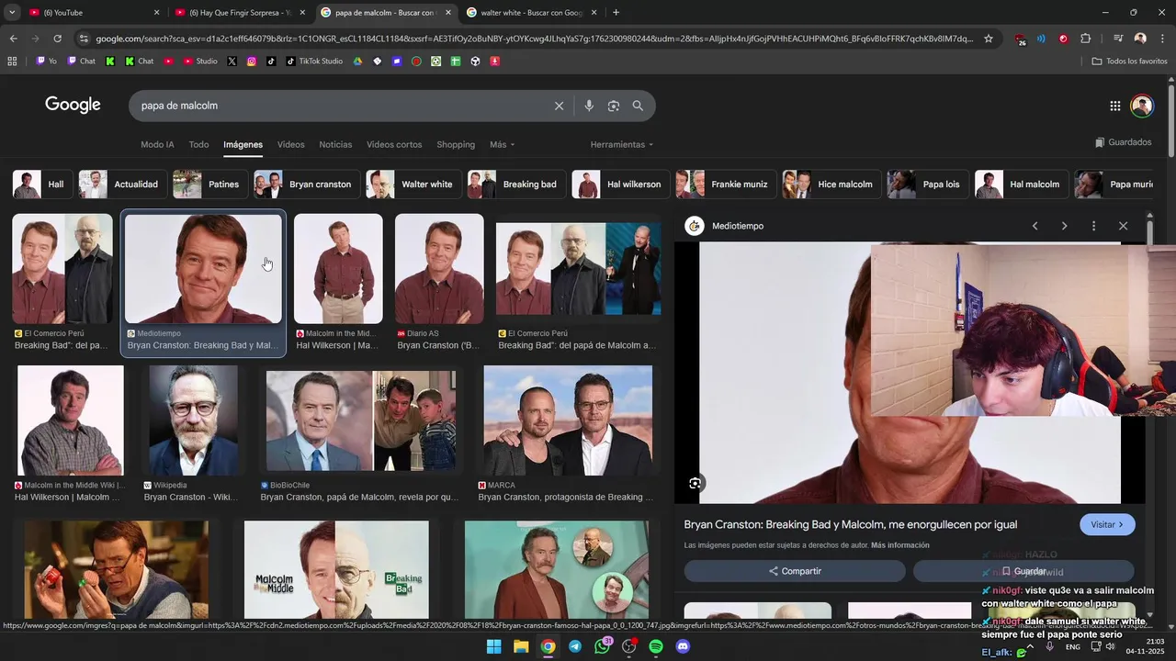The height and width of the screenshot is (661, 1176).
Task: Open the Google Drive bookmark icon
Action: [358, 62]
